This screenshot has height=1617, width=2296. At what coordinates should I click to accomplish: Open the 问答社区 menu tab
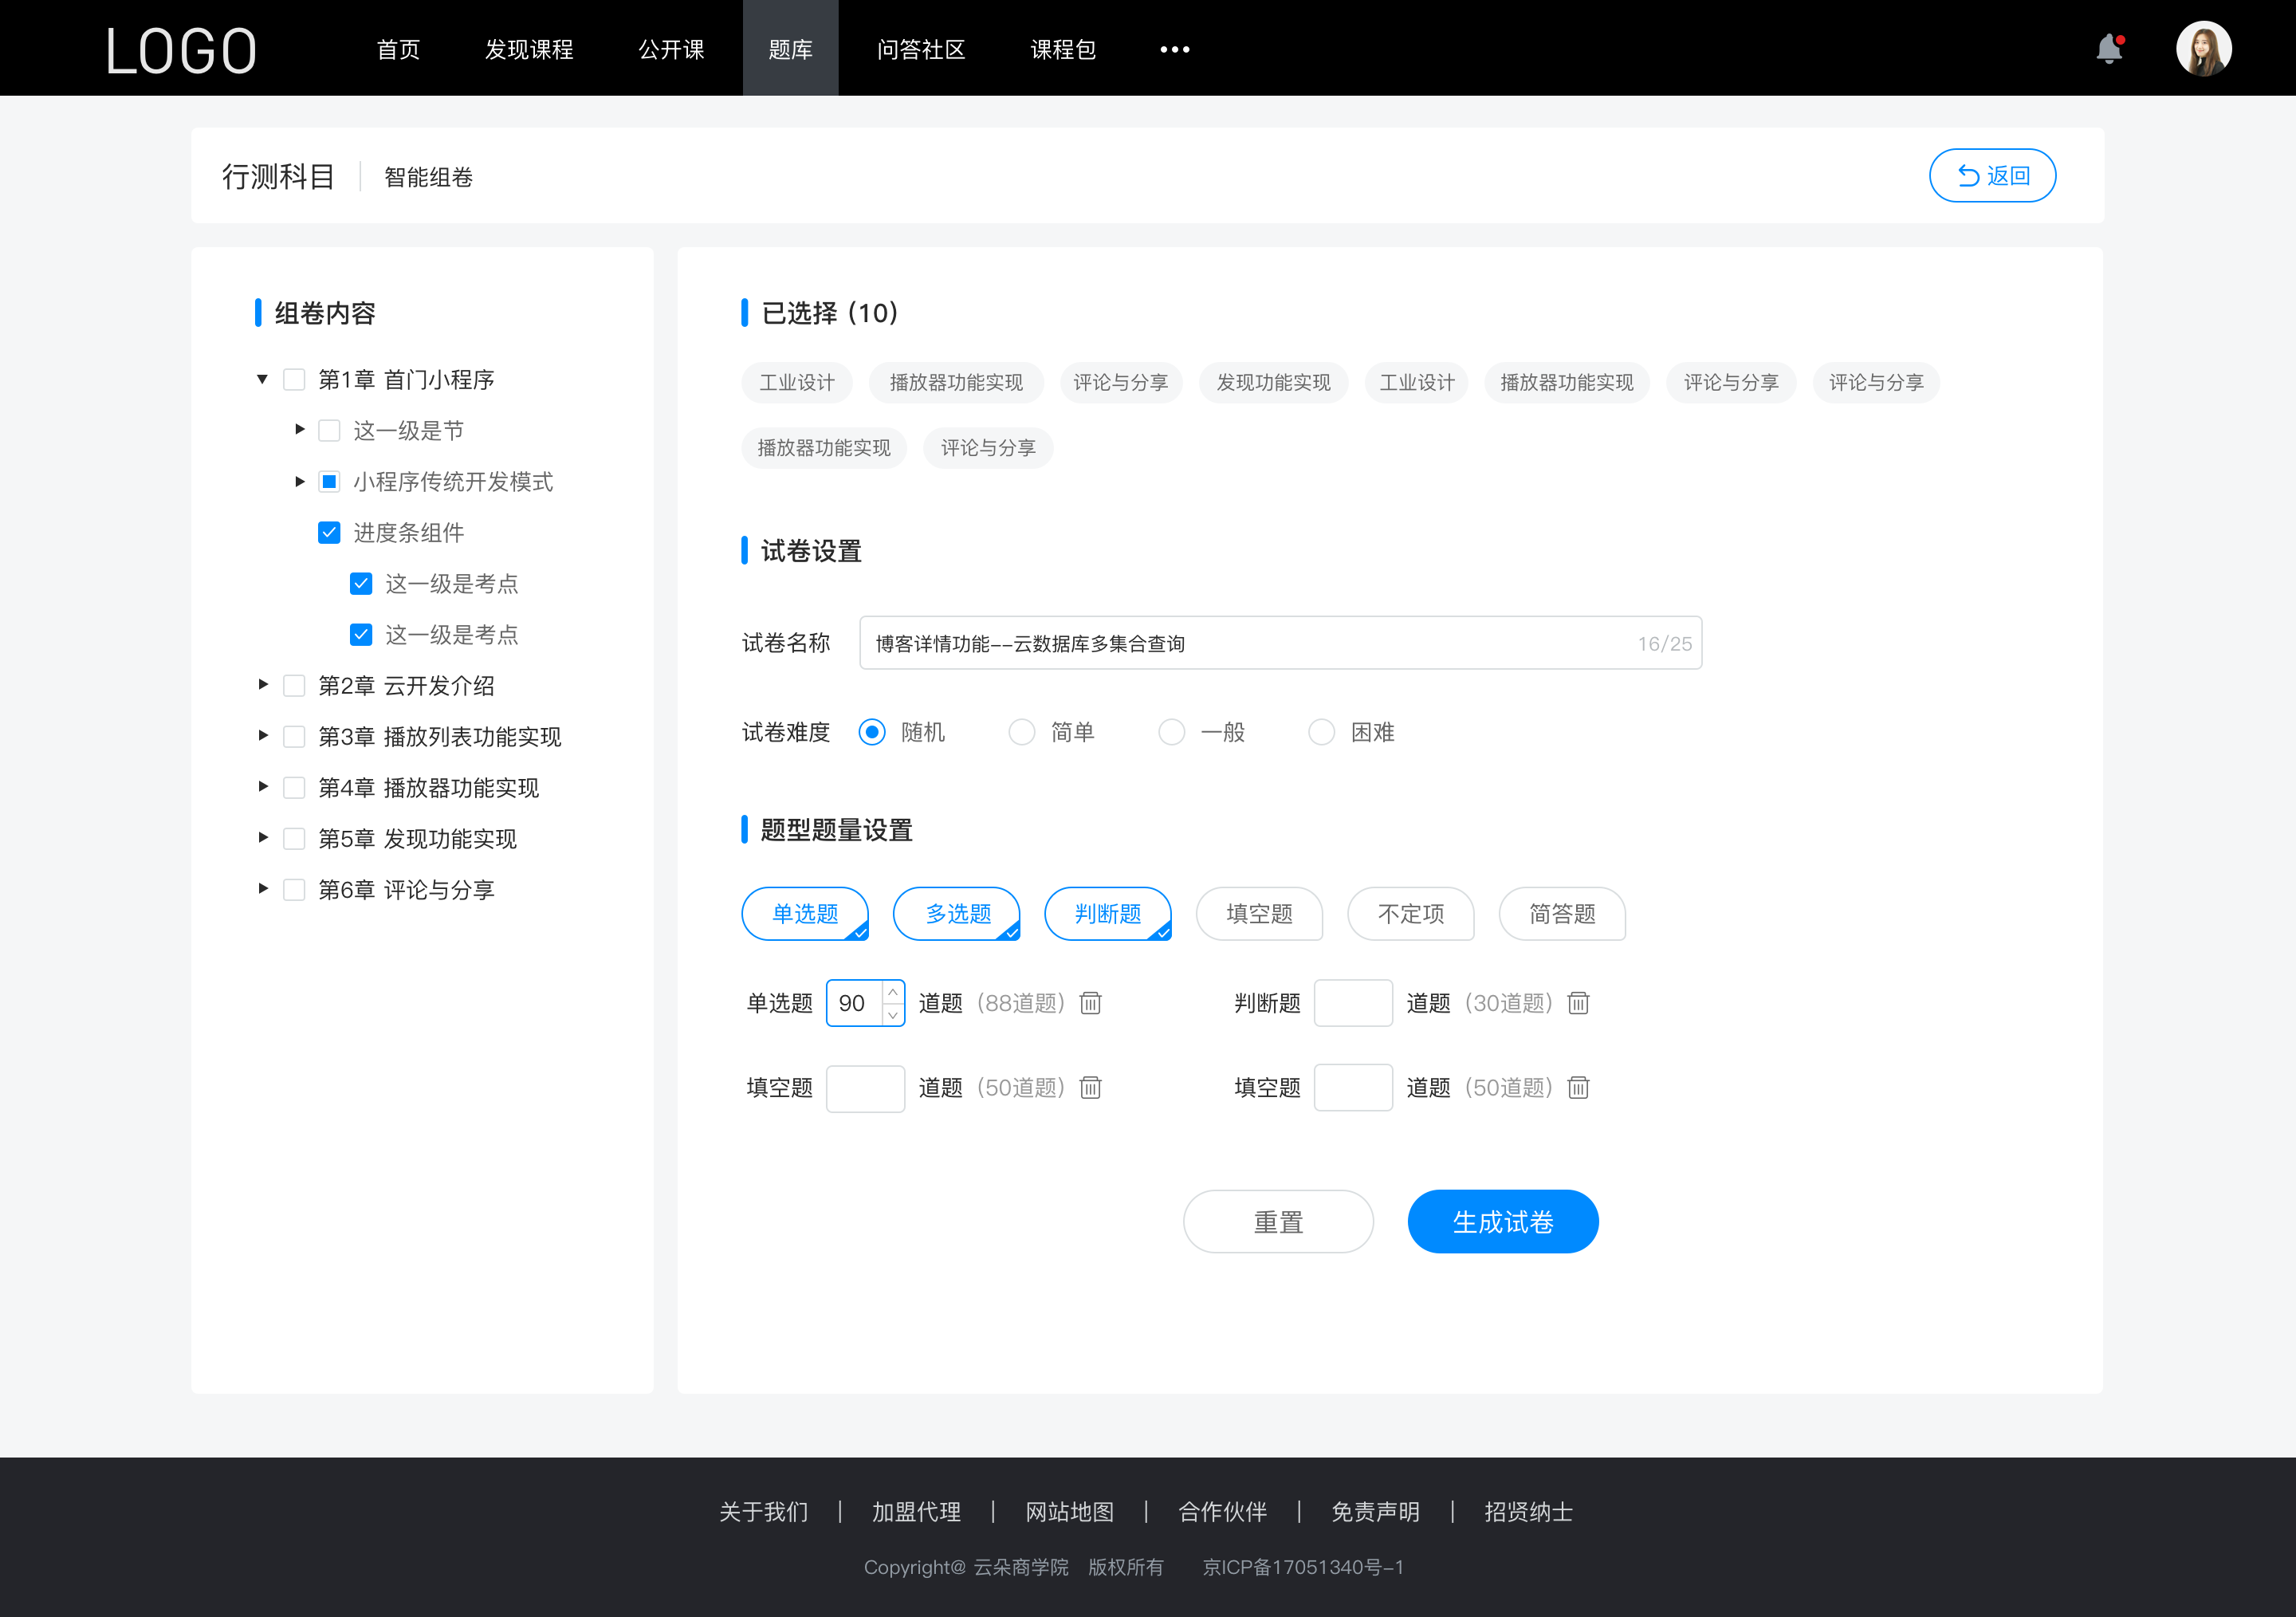[917, 47]
